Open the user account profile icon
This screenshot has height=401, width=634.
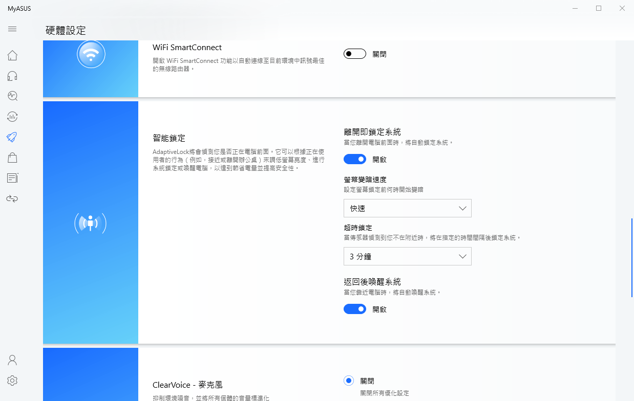pyautogui.click(x=12, y=360)
